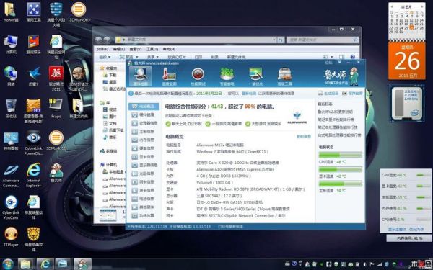Select 硬件健康 in the Ludashi sidebar

[x=144, y=114]
